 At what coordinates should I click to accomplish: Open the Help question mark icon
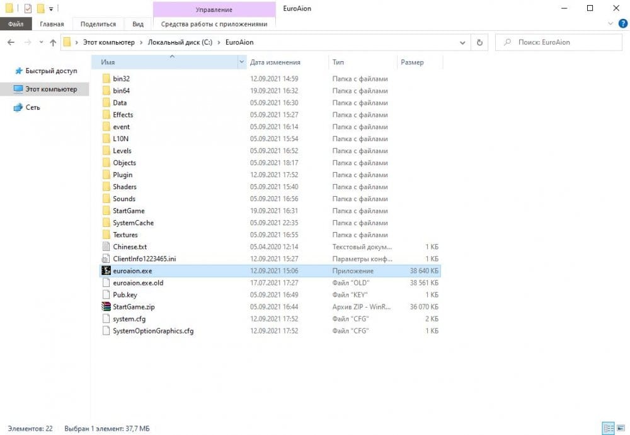tap(622, 24)
